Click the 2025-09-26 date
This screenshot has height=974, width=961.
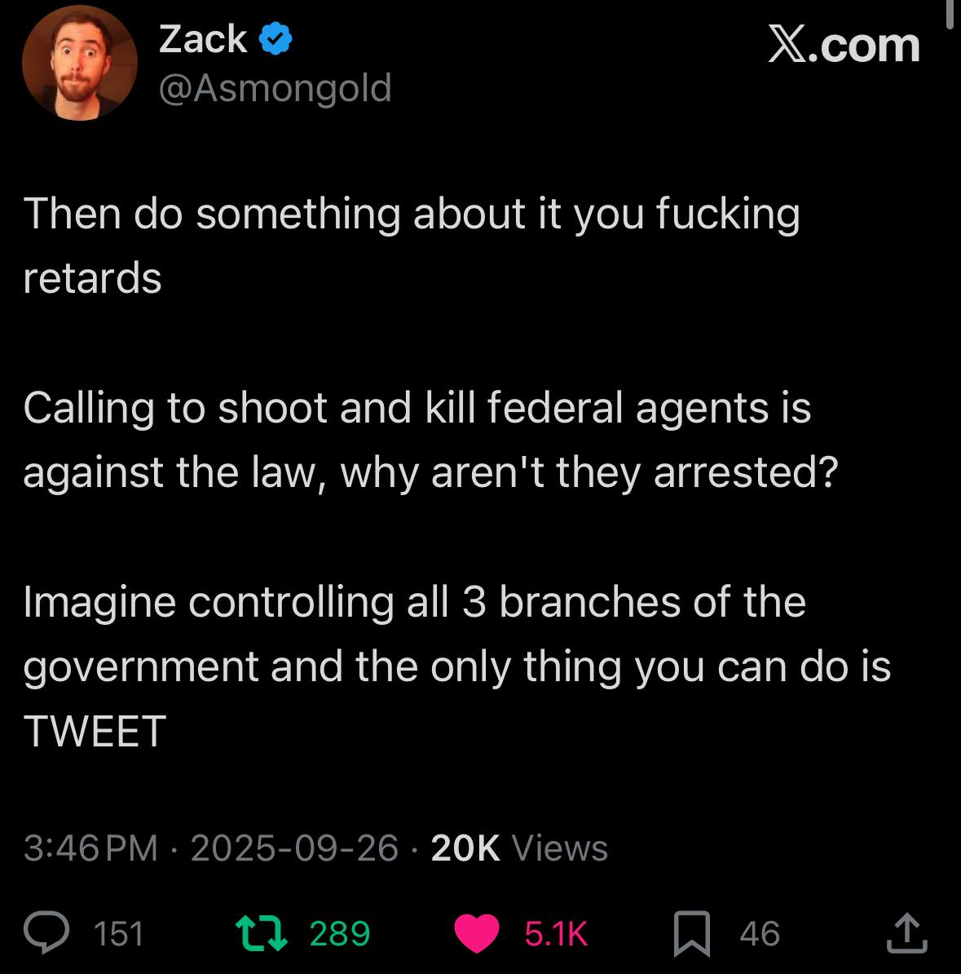click(294, 848)
